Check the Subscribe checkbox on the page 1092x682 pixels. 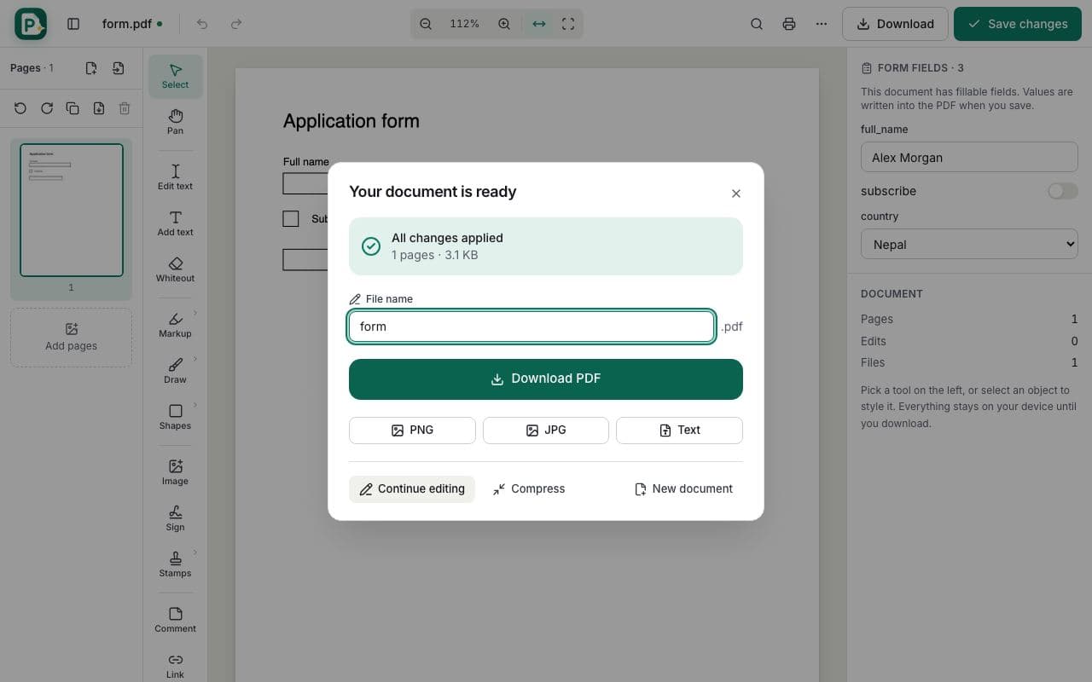click(x=291, y=219)
